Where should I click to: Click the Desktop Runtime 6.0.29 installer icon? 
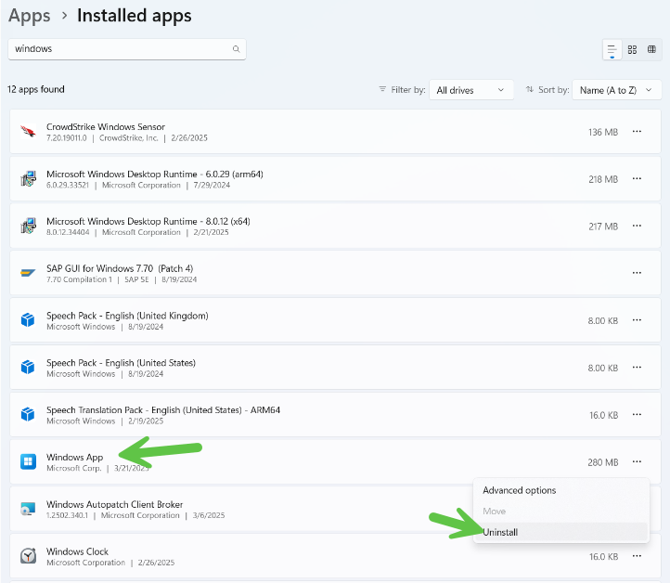click(28, 178)
